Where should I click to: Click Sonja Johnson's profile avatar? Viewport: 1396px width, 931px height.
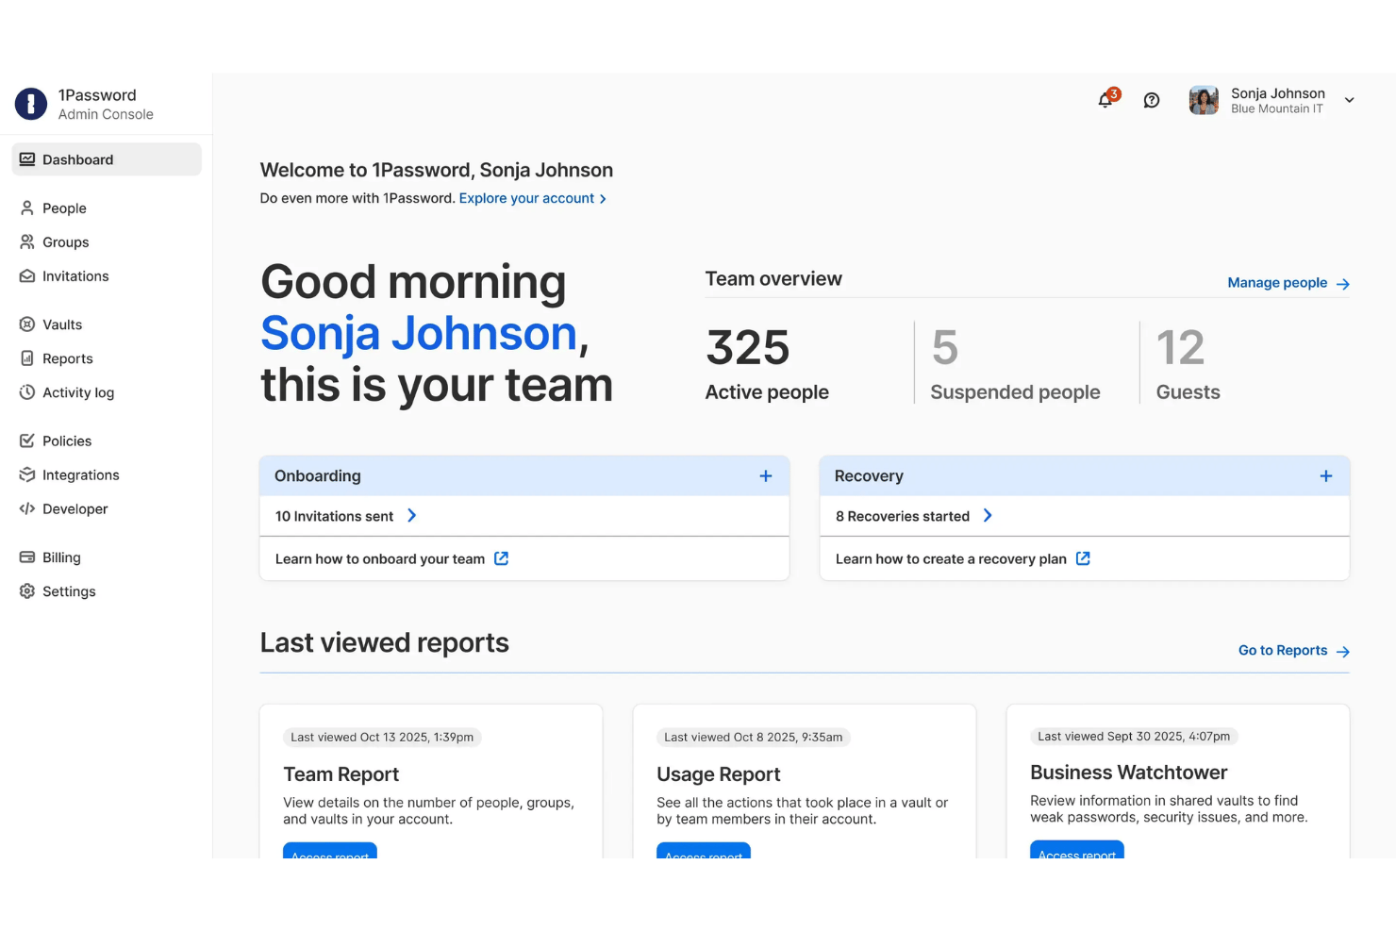pyautogui.click(x=1204, y=100)
